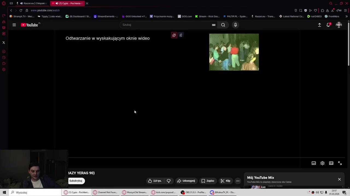This screenshot has height=196, width=350.
Task: Like the video with 2,8 tys.
Action: pyautogui.click(x=155, y=181)
